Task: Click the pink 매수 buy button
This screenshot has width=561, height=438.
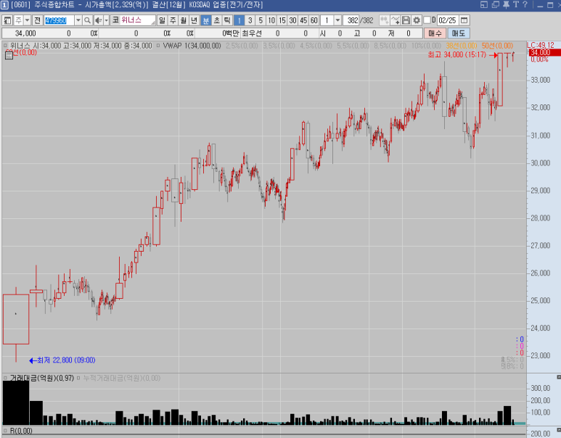Action: (435, 33)
